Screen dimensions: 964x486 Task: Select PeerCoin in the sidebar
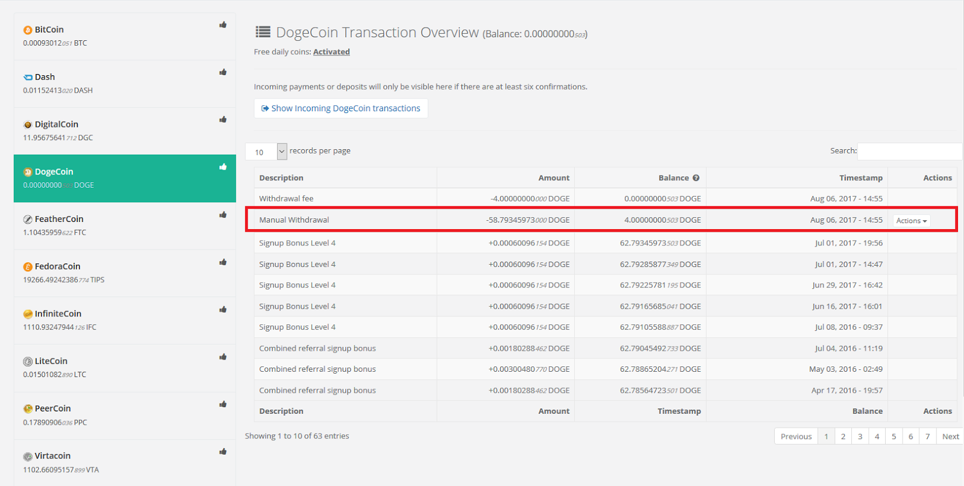click(125, 416)
